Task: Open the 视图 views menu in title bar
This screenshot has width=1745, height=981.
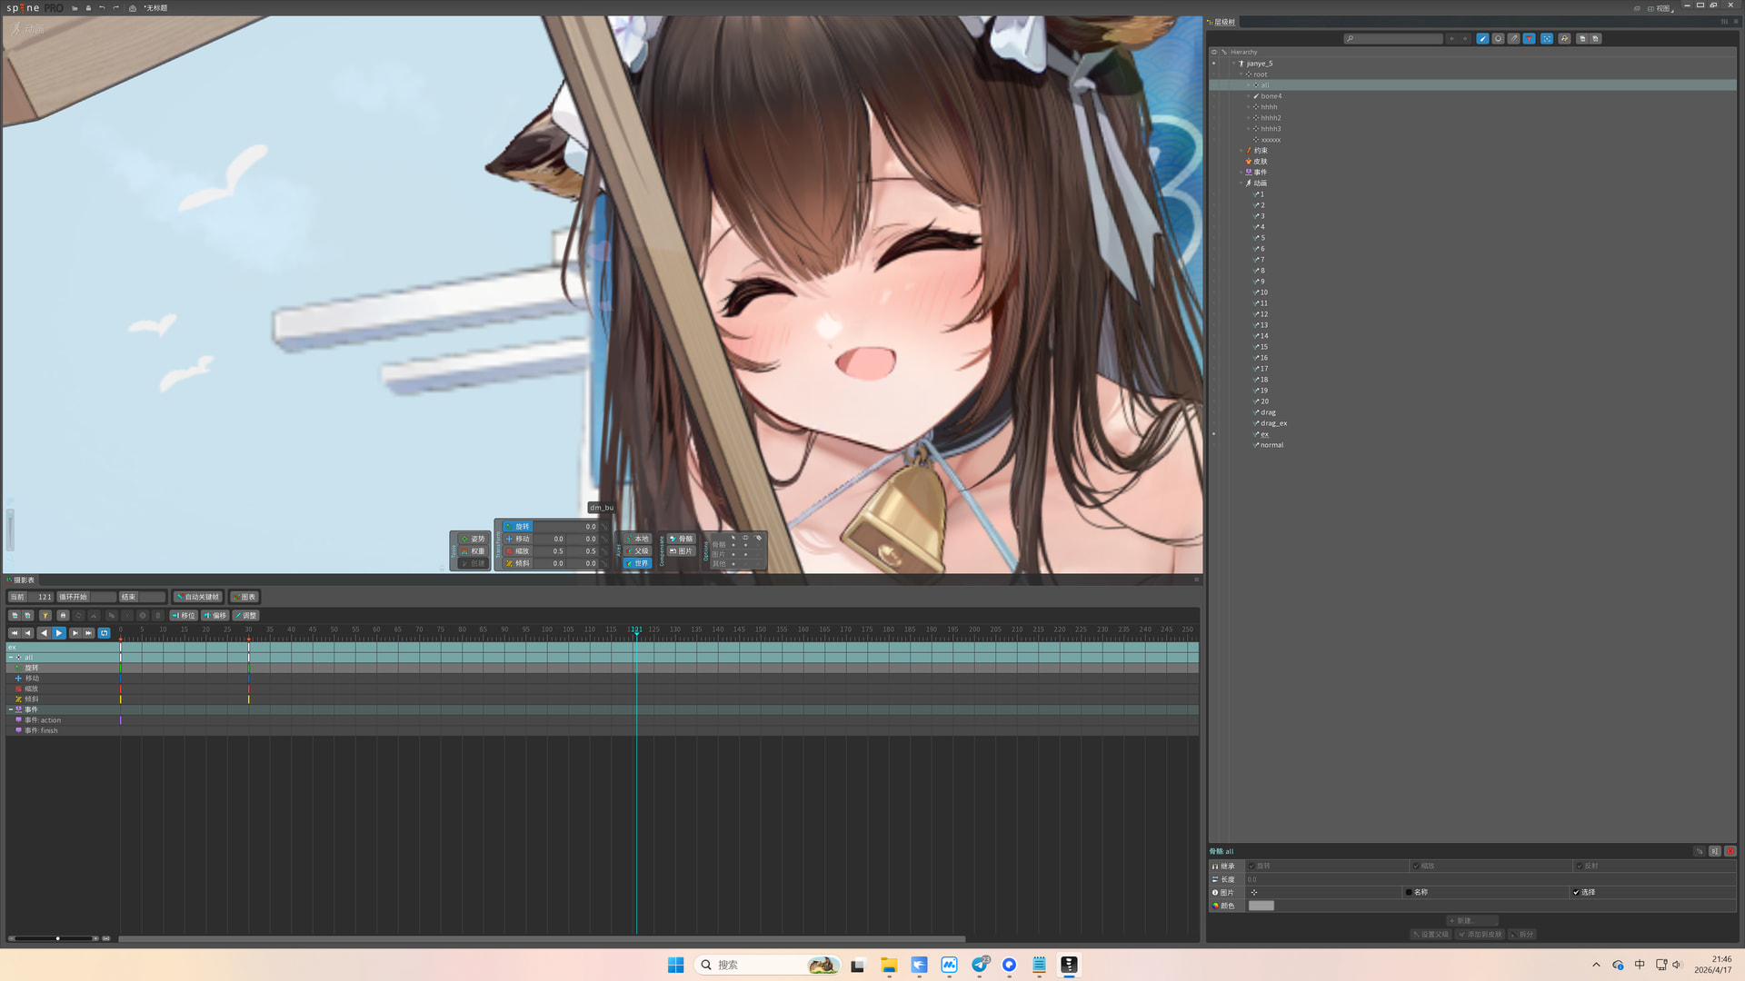Action: point(1661,8)
